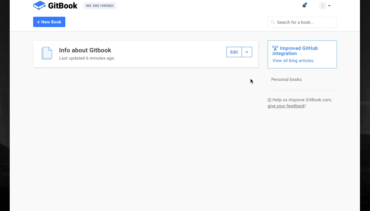
Task: Click the book document icon
Action: pyautogui.click(x=47, y=53)
